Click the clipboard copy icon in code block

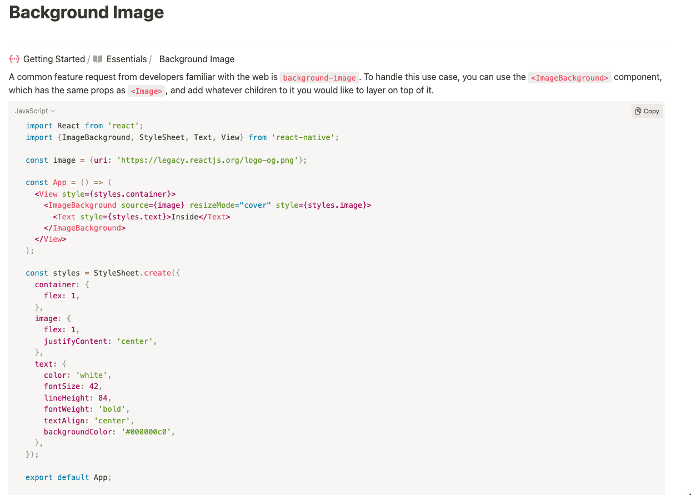click(638, 111)
